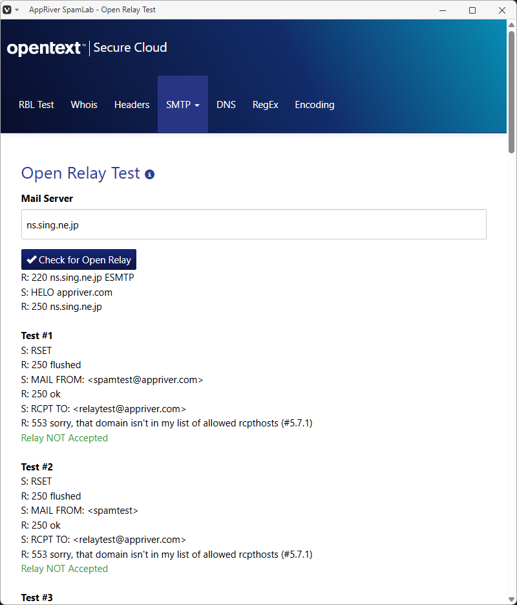Screen dimensions: 517x605
Task: Open the title bar dropdown arrow
Action: coord(17,10)
